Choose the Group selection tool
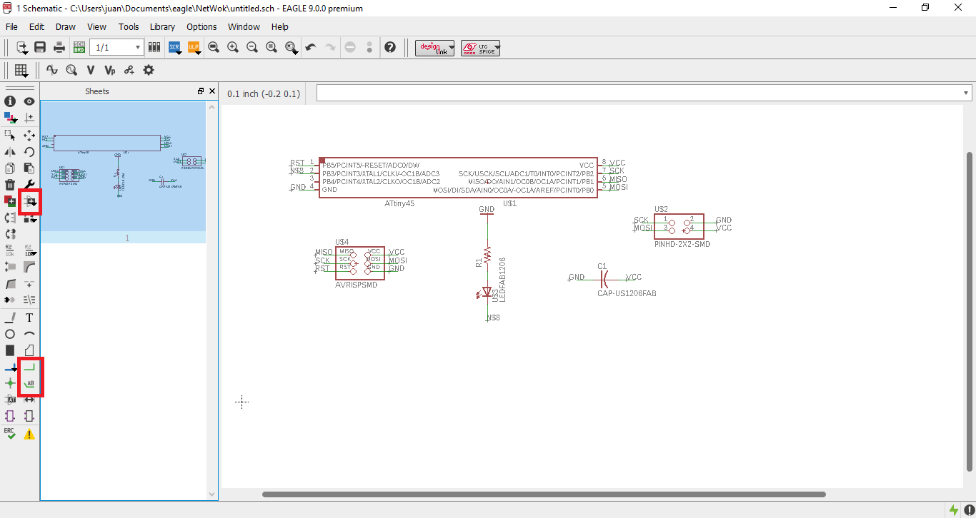Screen dimensions: 976x518 tap(10, 135)
